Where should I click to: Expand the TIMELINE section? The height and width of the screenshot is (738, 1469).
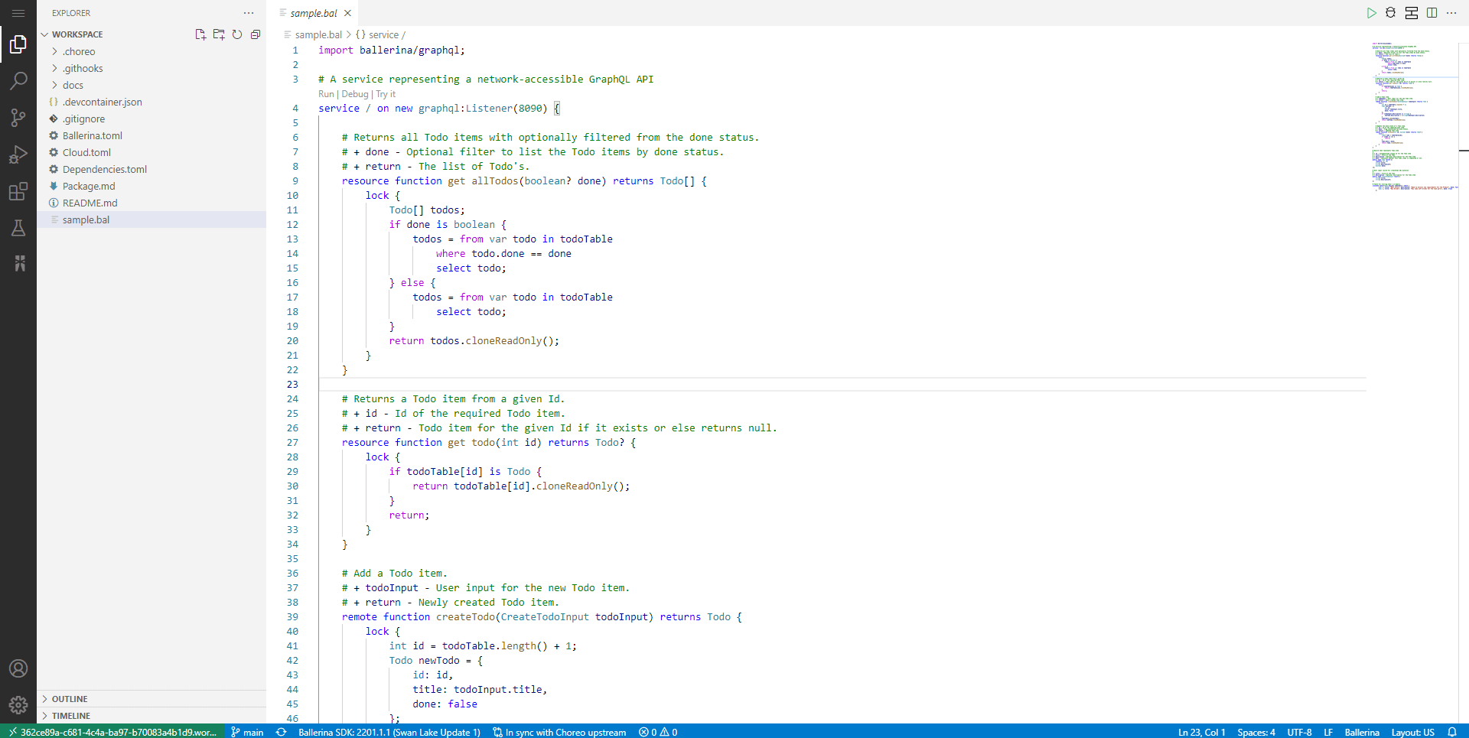(x=151, y=716)
